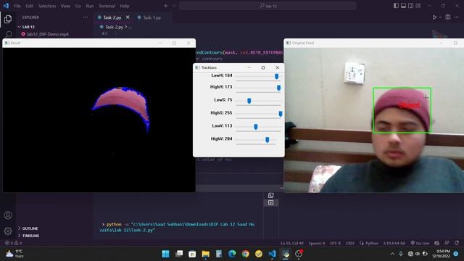Adjust the LowV slider handle
Image resolution: width=464 pixels, height=261 pixels.
(x=256, y=127)
